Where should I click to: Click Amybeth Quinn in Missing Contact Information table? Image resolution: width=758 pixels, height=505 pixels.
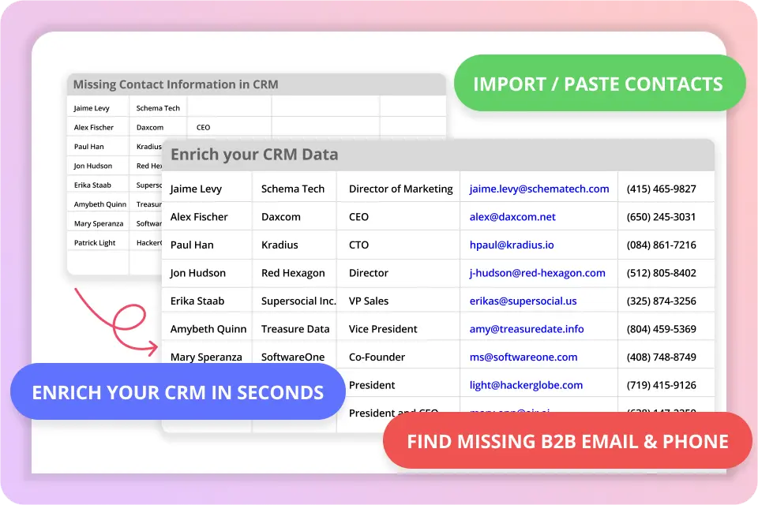point(100,204)
